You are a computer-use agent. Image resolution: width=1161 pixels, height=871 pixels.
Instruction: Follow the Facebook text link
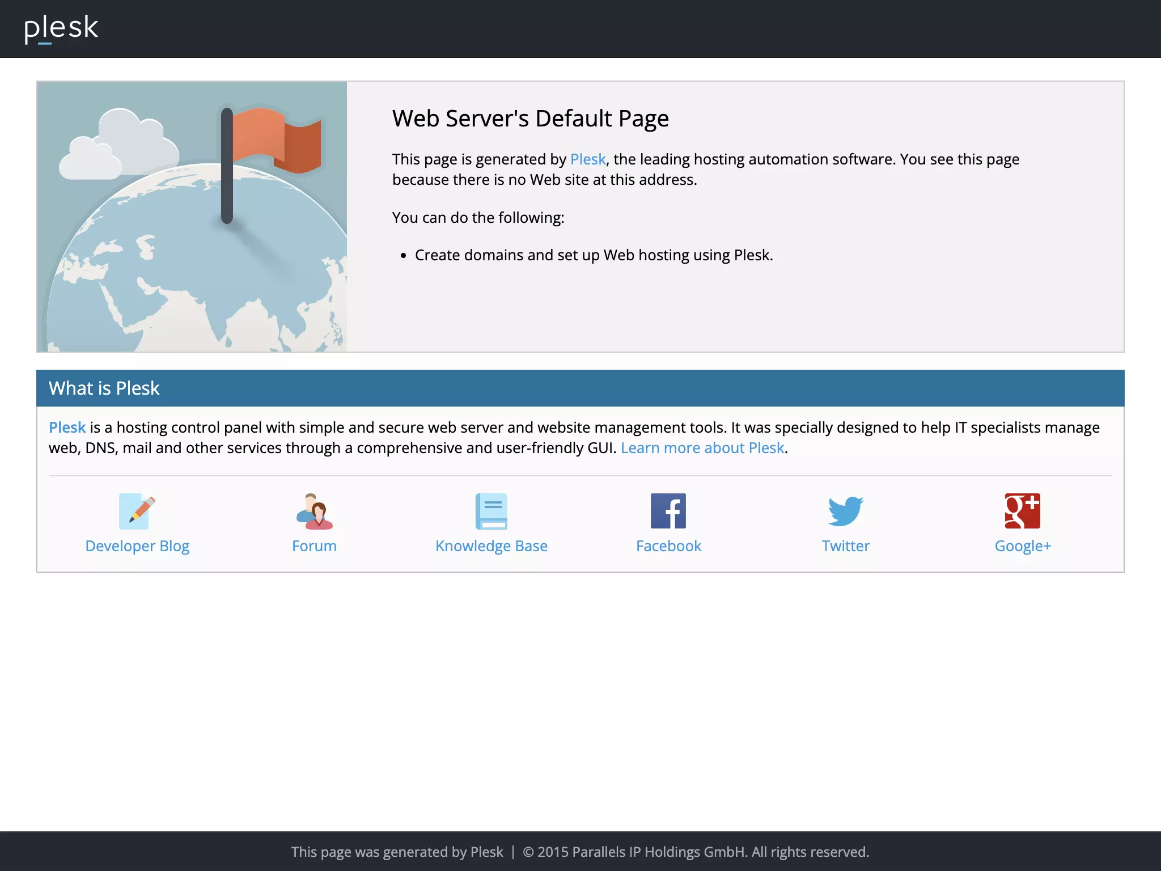pos(668,546)
